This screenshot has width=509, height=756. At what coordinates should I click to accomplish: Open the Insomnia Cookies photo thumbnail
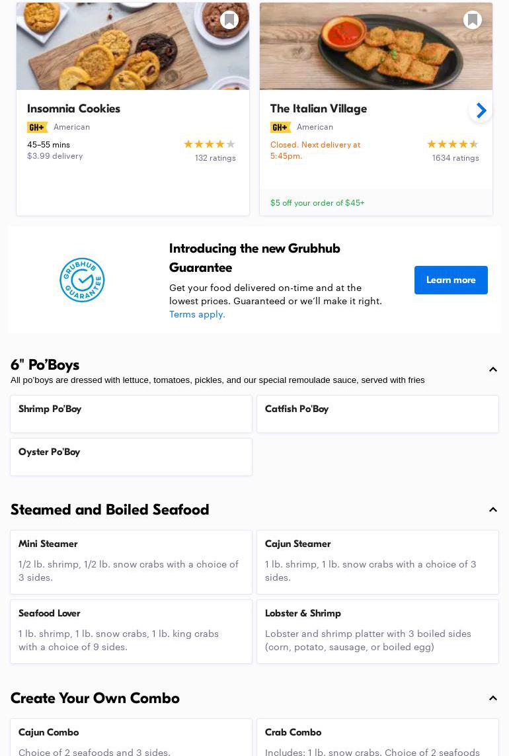[x=132, y=46]
